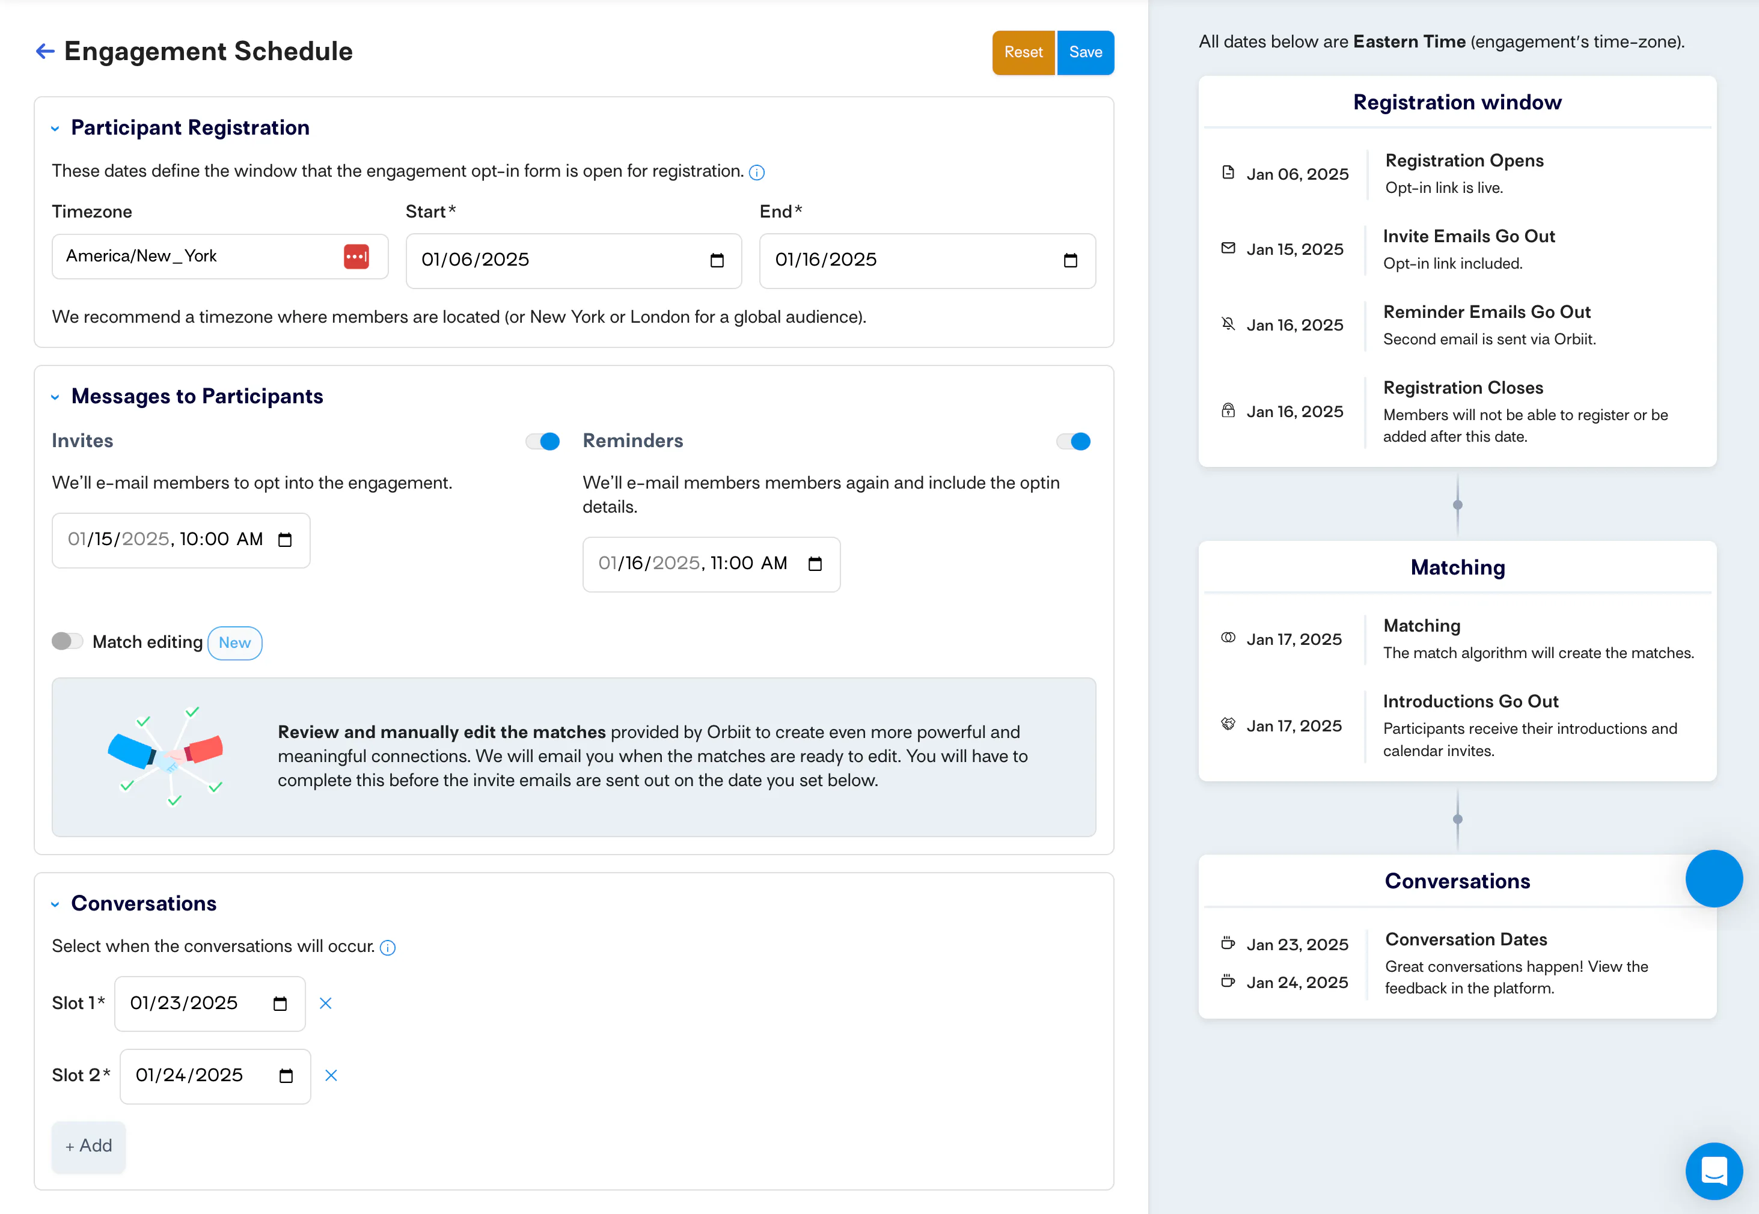The width and height of the screenshot is (1759, 1214).
Task: Enable the Match editing toggle
Action: tap(67, 641)
